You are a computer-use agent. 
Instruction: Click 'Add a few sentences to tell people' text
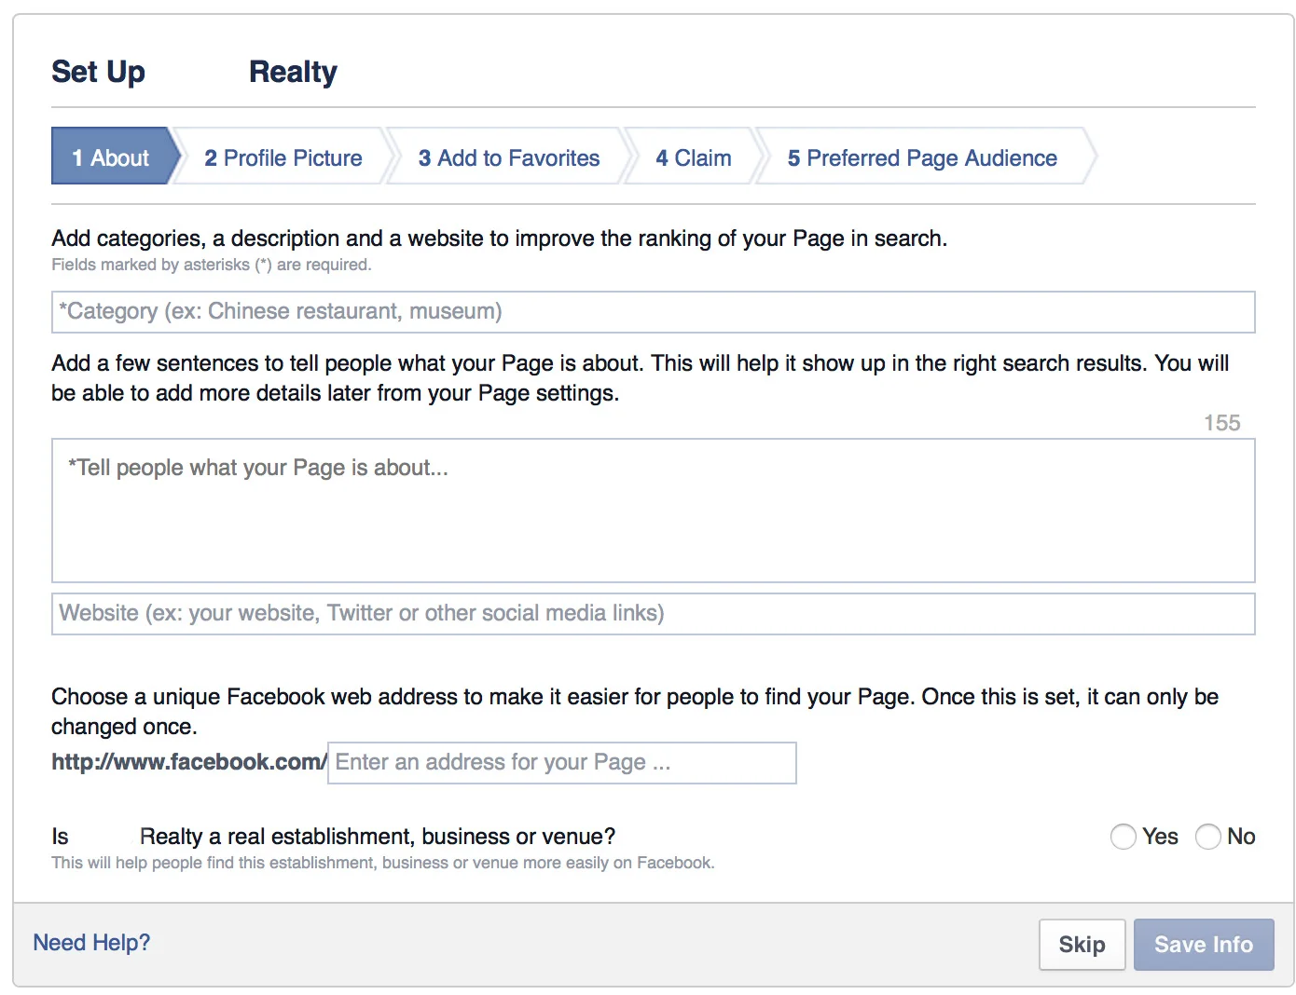[x=641, y=377]
